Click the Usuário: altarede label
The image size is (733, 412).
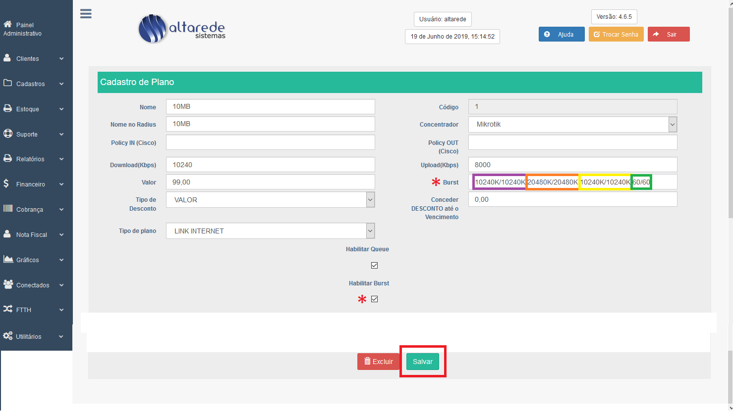443,19
